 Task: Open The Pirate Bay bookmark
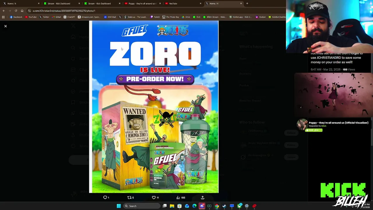coord(171,17)
